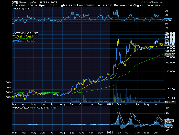Click the 47.82 RSI value tag on right axis

point(168,20)
